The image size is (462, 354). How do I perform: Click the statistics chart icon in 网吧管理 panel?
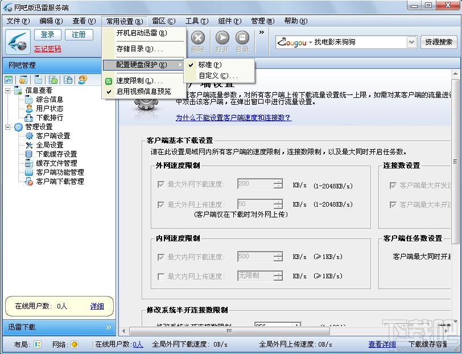pyautogui.click(x=7, y=80)
